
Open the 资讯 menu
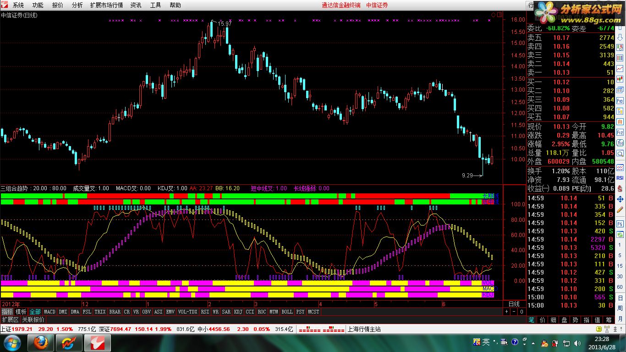(x=136, y=5)
